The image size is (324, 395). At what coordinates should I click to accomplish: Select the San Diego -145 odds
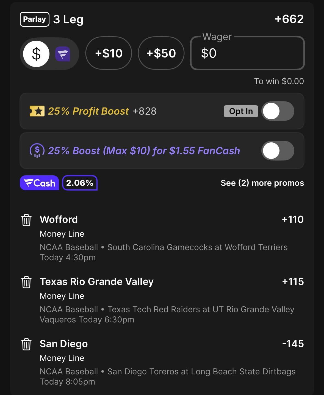pyautogui.click(x=293, y=344)
